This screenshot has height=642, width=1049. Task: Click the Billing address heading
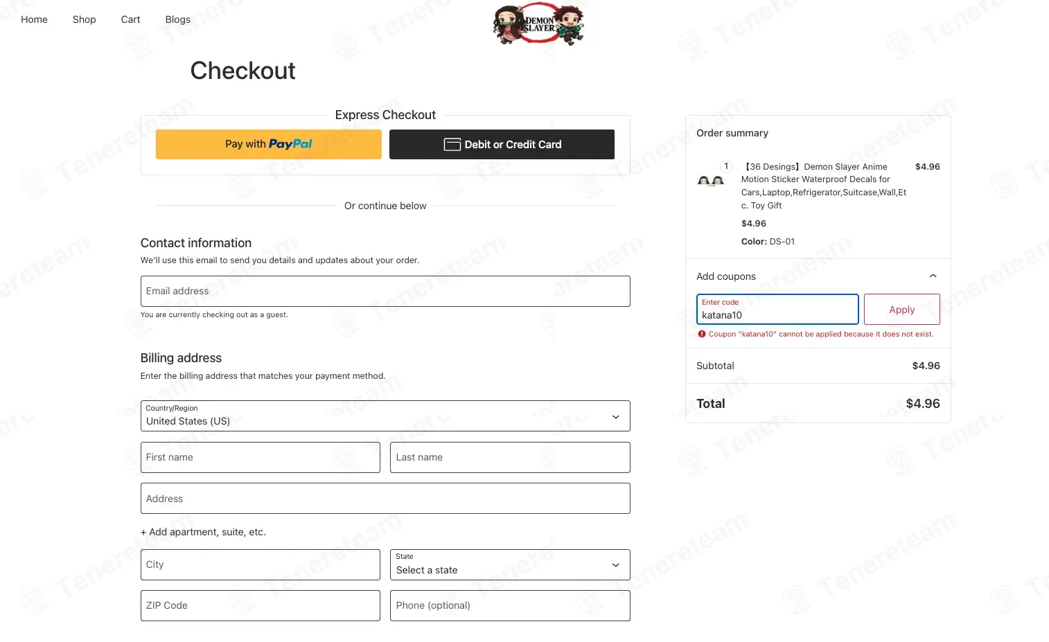(x=181, y=358)
